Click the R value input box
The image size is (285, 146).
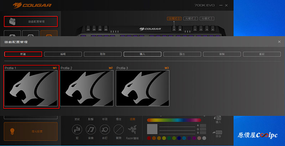[203, 125]
